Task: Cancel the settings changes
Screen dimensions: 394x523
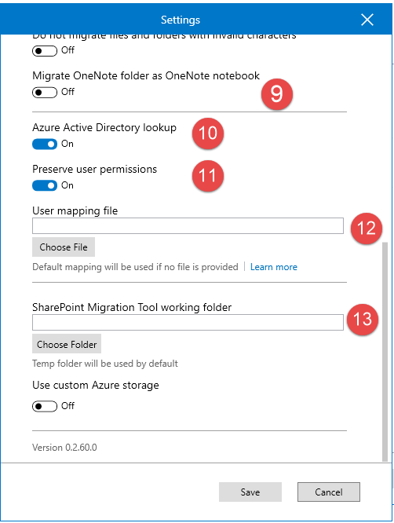Action: 329,492
